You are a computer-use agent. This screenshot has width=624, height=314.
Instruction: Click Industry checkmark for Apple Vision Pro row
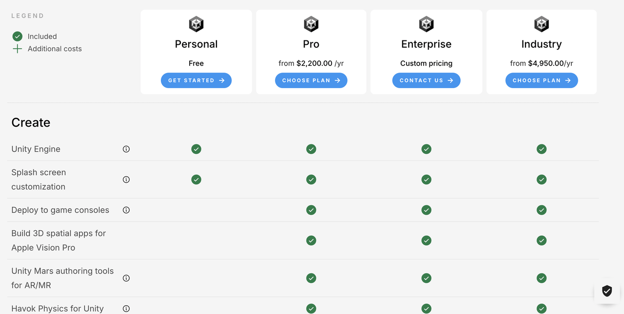tap(541, 240)
